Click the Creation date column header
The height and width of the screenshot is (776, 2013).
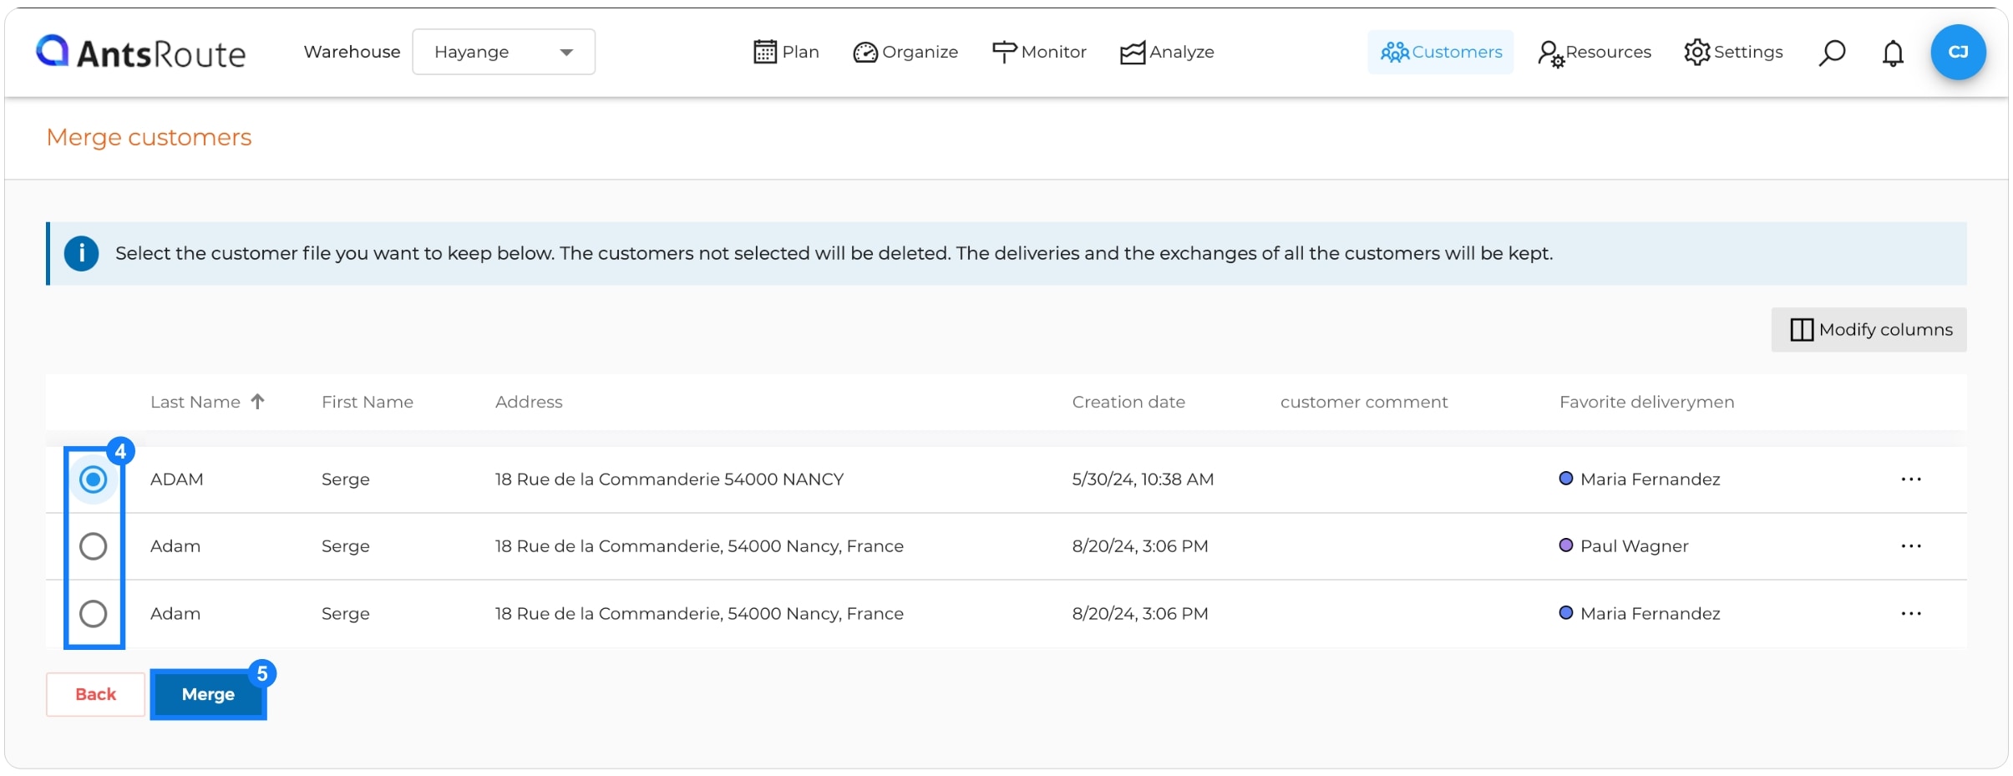point(1128,402)
